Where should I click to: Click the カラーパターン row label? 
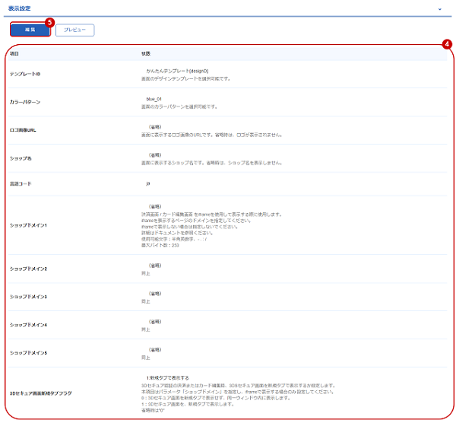click(x=25, y=102)
